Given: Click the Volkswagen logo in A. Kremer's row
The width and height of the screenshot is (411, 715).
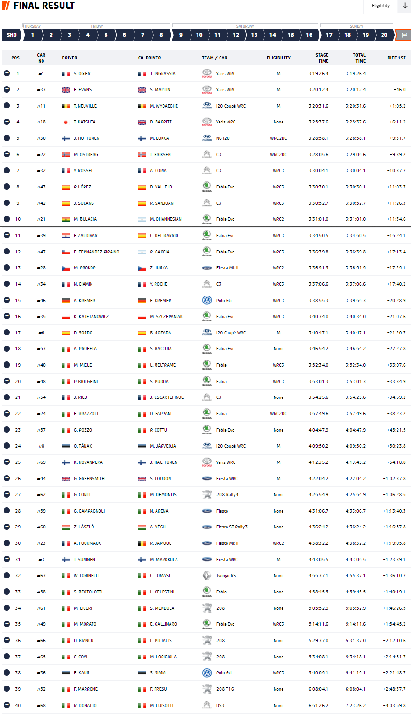Looking at the screenshot, I should 206,300.
